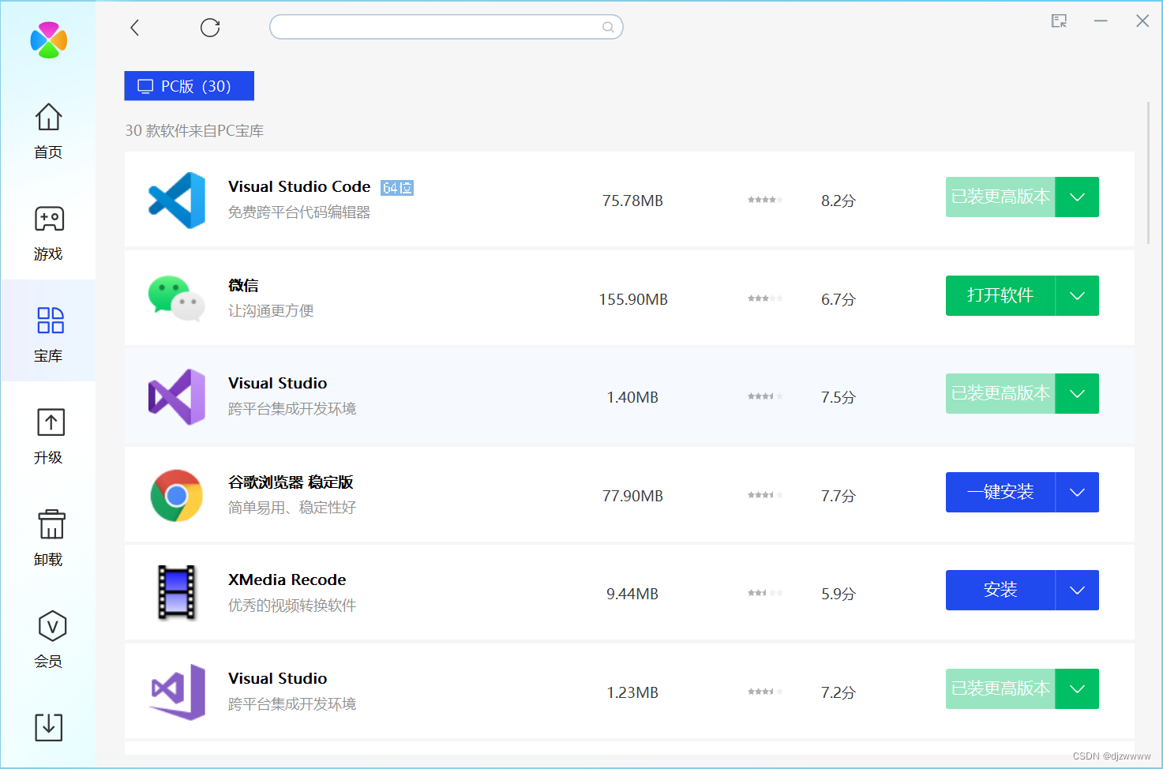Click the colorful app logo
Image resolution: width=1163 pixels, height=769 pixels.
point(49,39)
